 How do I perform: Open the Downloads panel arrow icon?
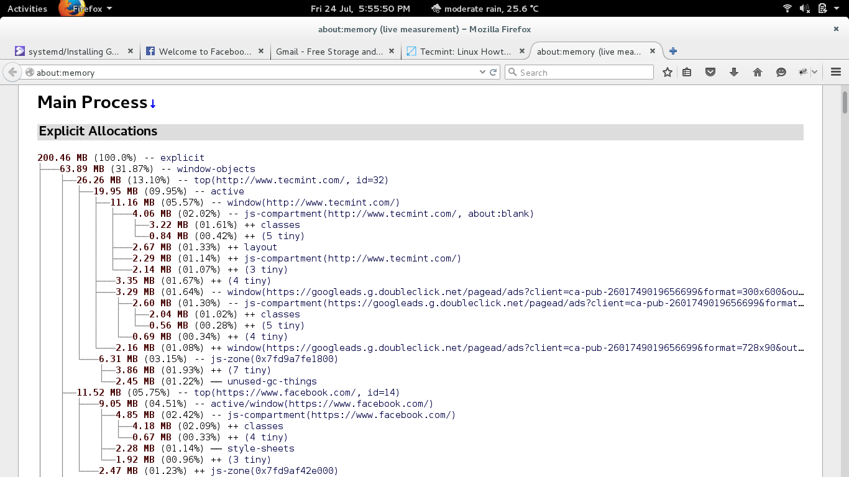[734, 72]
